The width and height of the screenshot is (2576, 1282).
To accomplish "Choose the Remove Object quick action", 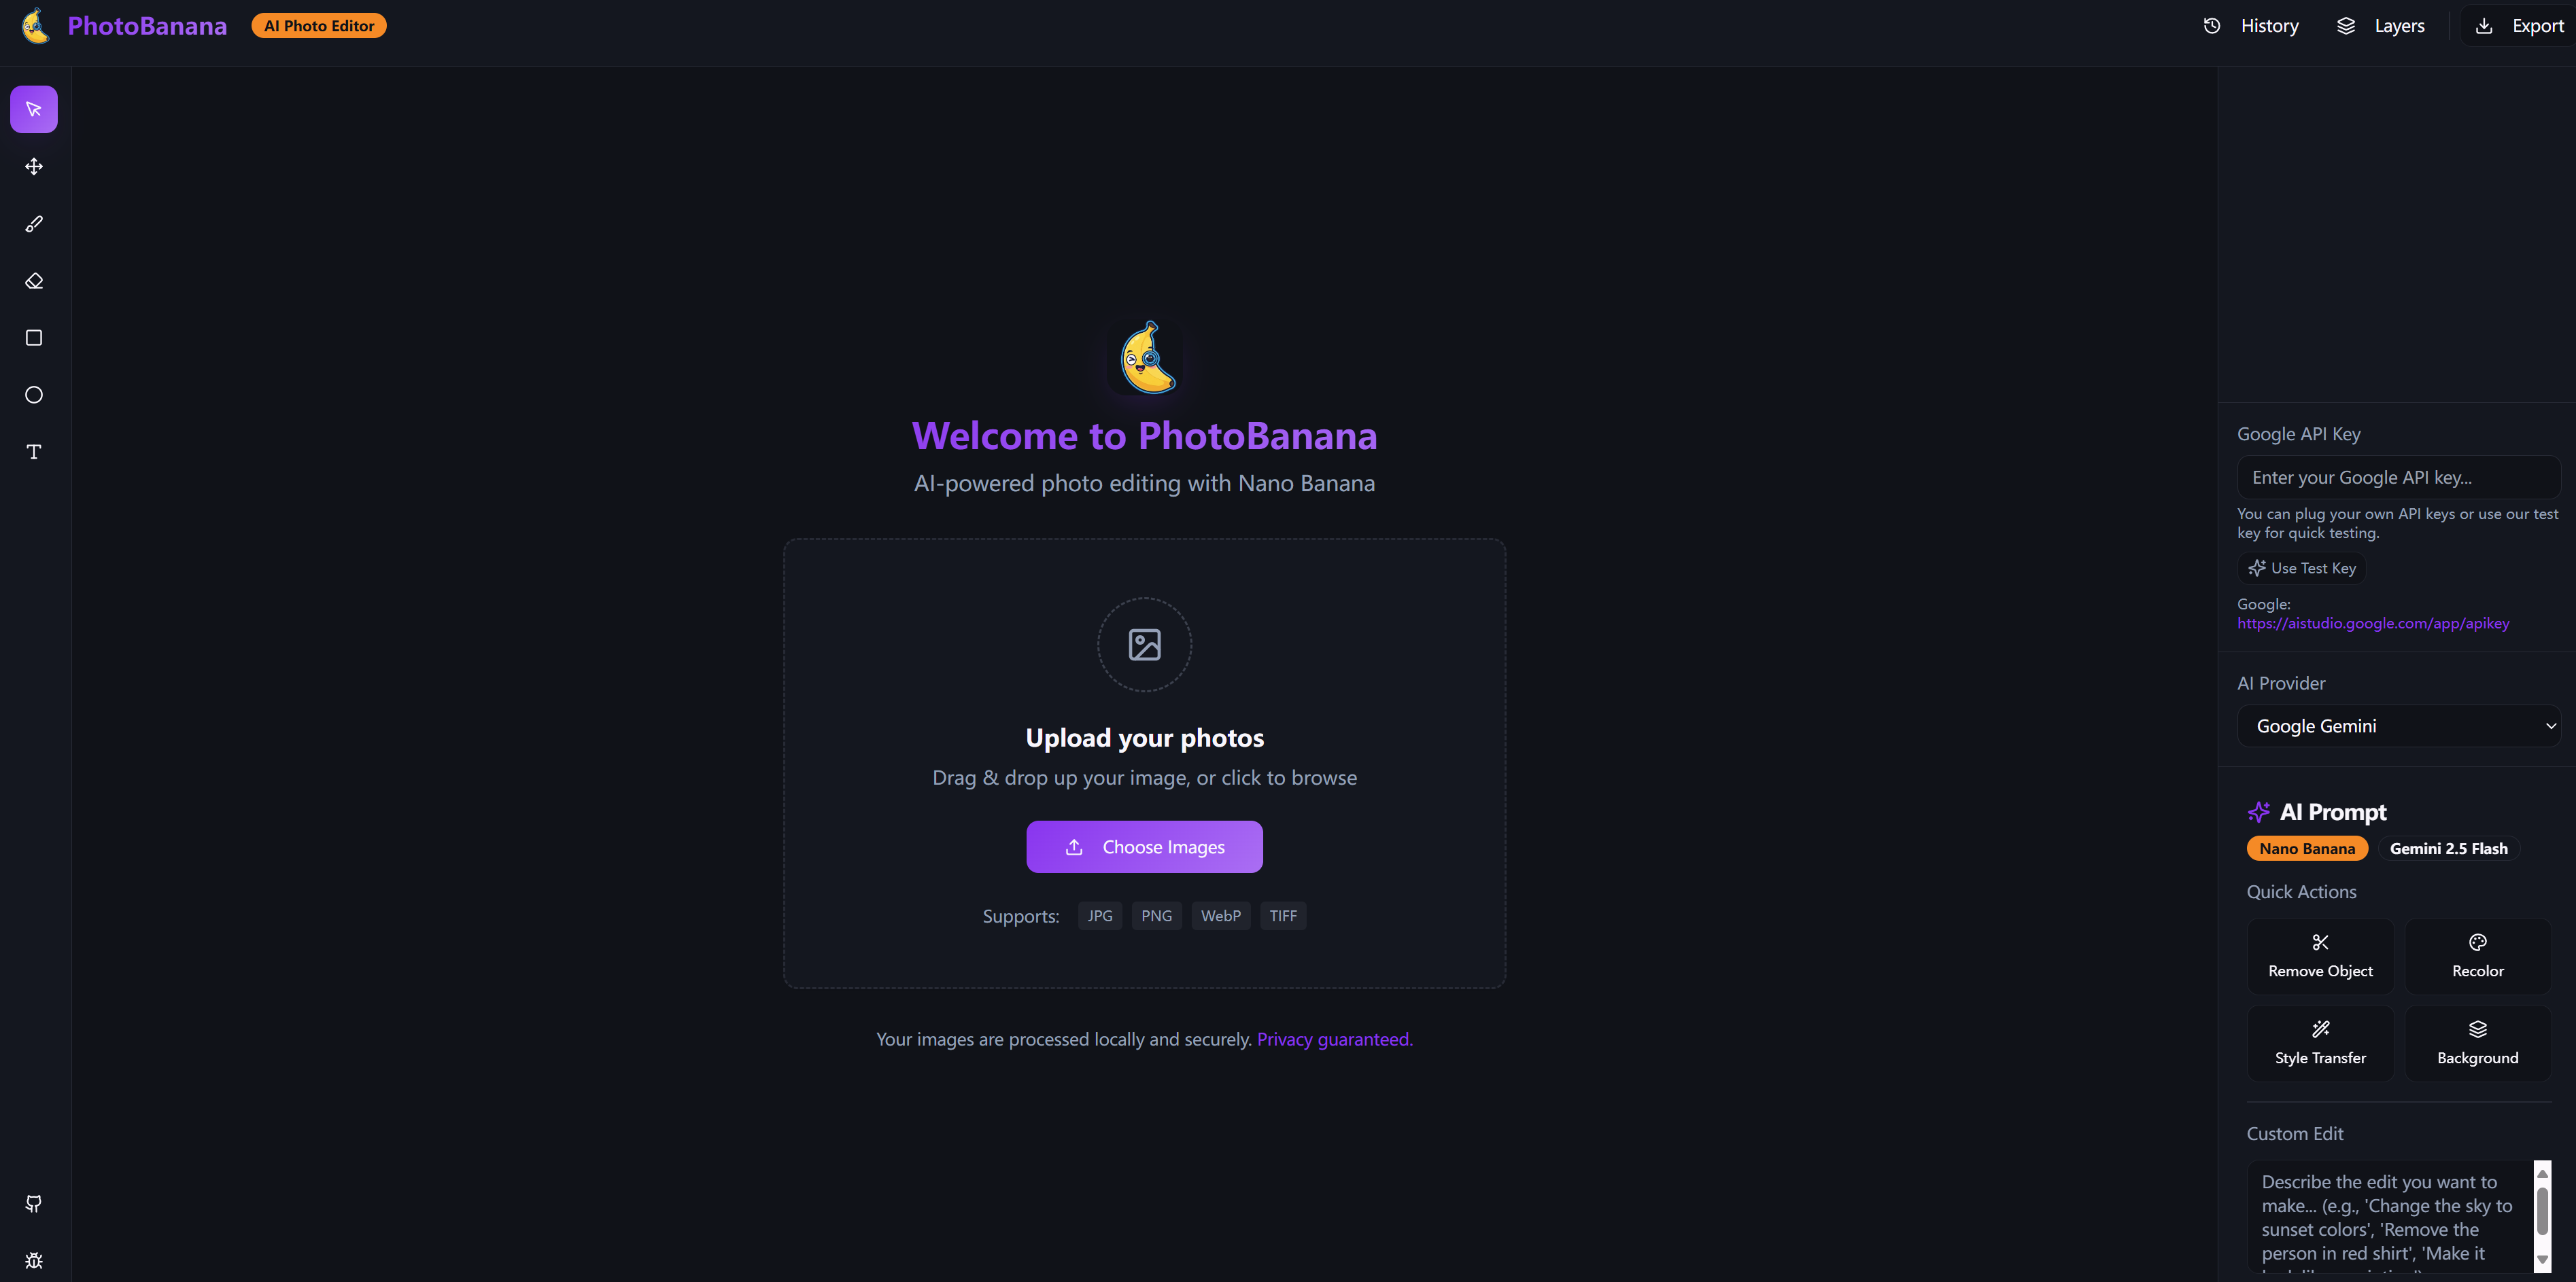I will 2320,957.
